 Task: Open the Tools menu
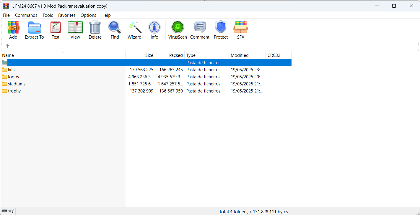(x=48, y=15)
